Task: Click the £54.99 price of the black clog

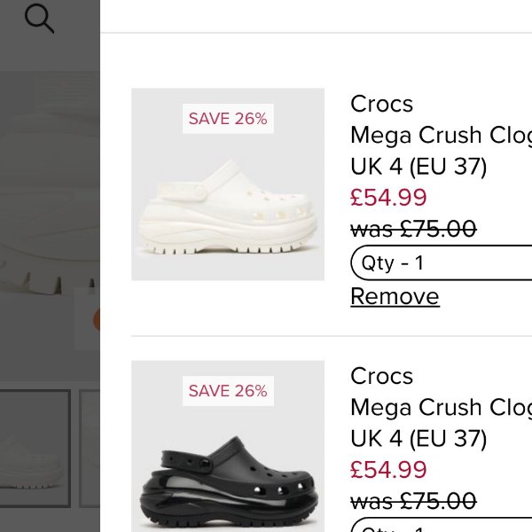Action: pos(388,469)
